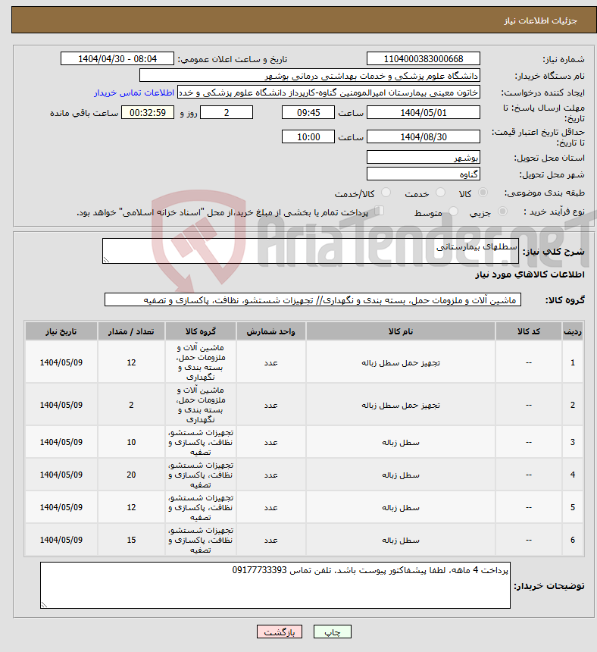The width and height of the screenshot is (597, 652).
Task: Click the شرح کلی نیاز text area
Action: [311, 251]
